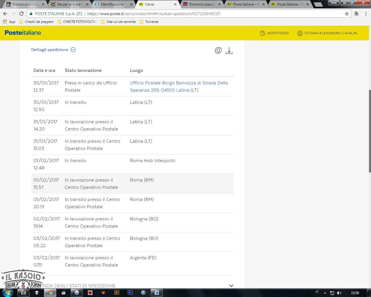
Task: Switch to the Sta per arrivare tab
Action: coord(70,4)
